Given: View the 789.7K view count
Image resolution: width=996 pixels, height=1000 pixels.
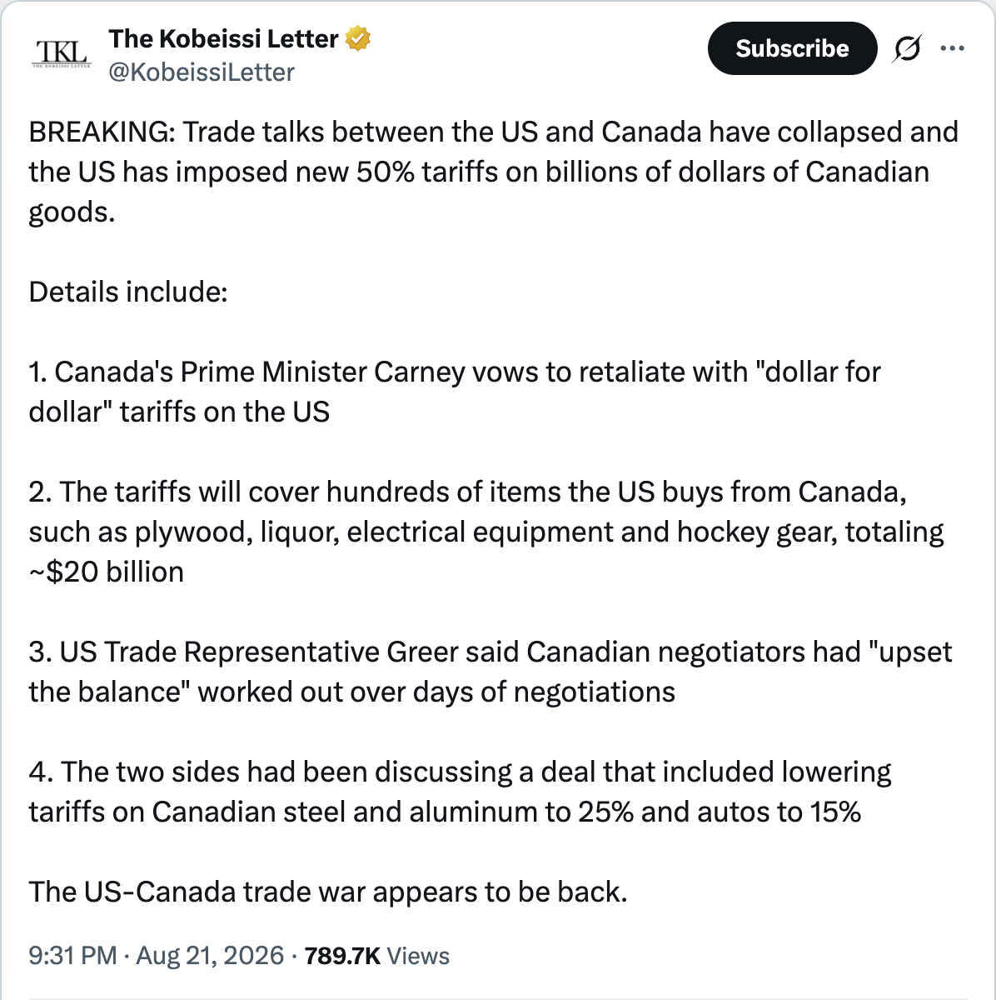Looking at the screenshot, I should click(342, 955).
